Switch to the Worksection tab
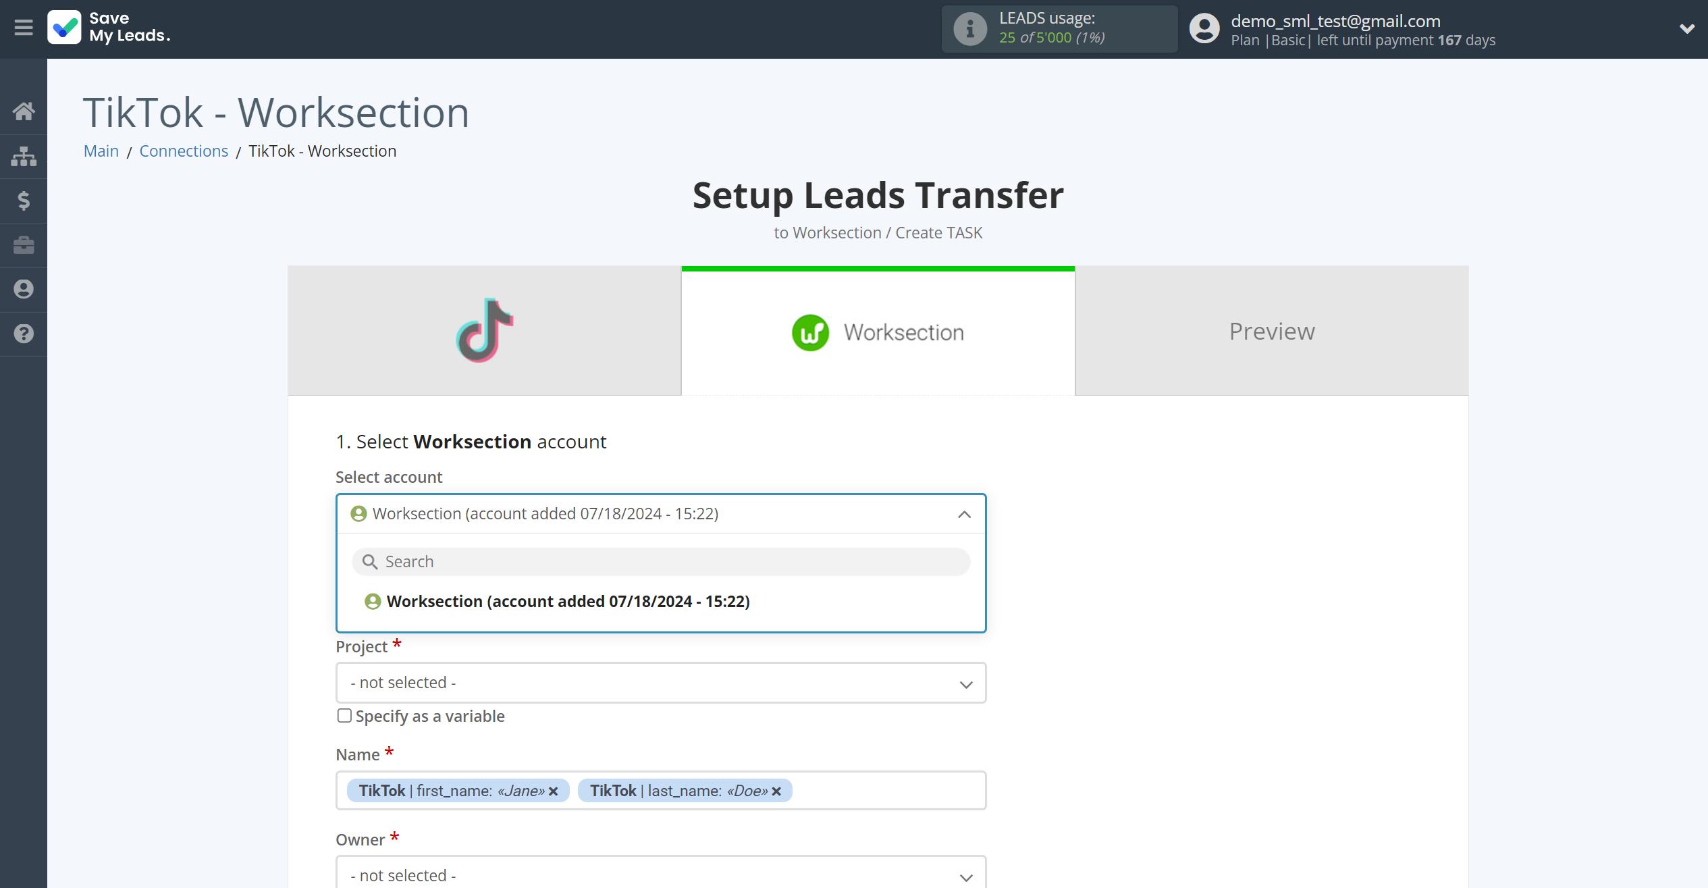The width and height of the screenshot is (1708, 888). click(878, 331)
